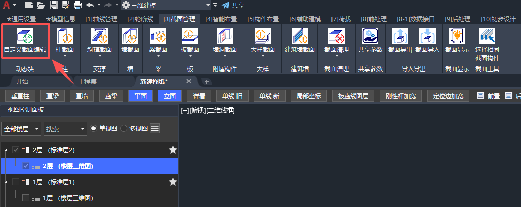Viewport: 521px width, 207px height.
Task: Collapse the 1层 (标准层1) tree node
Action: 6,182
